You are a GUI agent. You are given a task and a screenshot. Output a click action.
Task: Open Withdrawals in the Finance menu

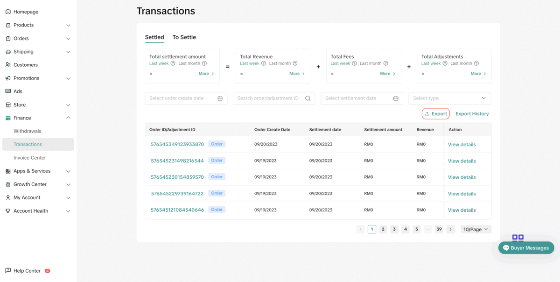click(x=28, y=131)
